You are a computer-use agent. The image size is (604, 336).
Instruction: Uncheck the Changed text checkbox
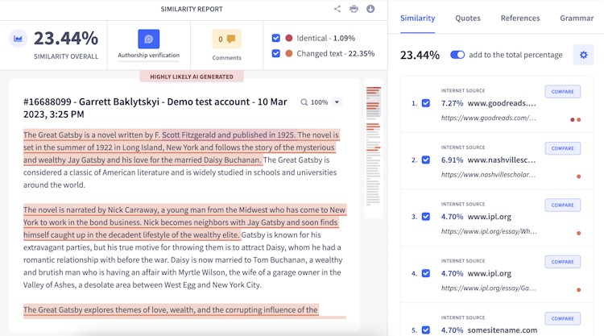275,53
